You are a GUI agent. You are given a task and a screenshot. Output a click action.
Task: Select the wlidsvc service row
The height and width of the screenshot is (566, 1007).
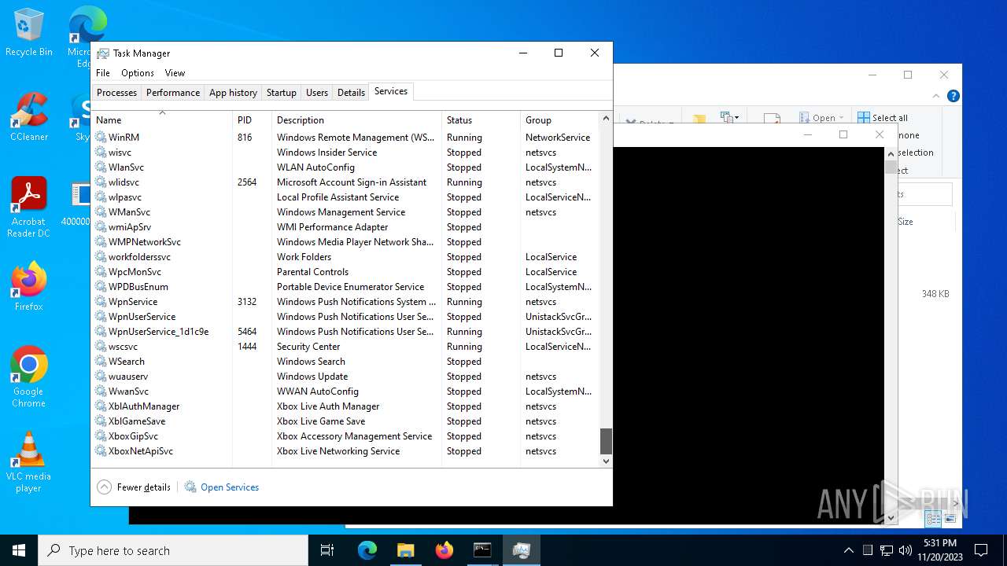point(345,182)
